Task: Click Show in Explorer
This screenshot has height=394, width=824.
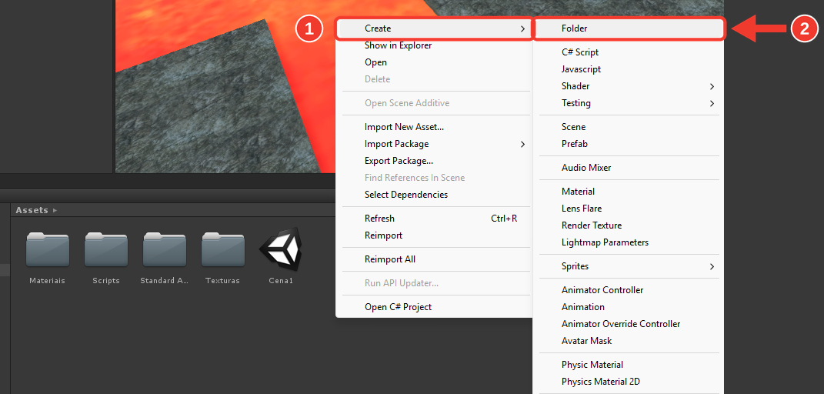Action: point(434,45)
